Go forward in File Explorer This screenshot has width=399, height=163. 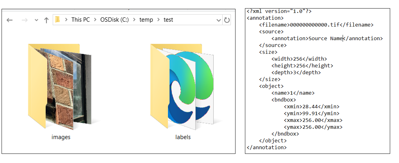click(24, 20)
